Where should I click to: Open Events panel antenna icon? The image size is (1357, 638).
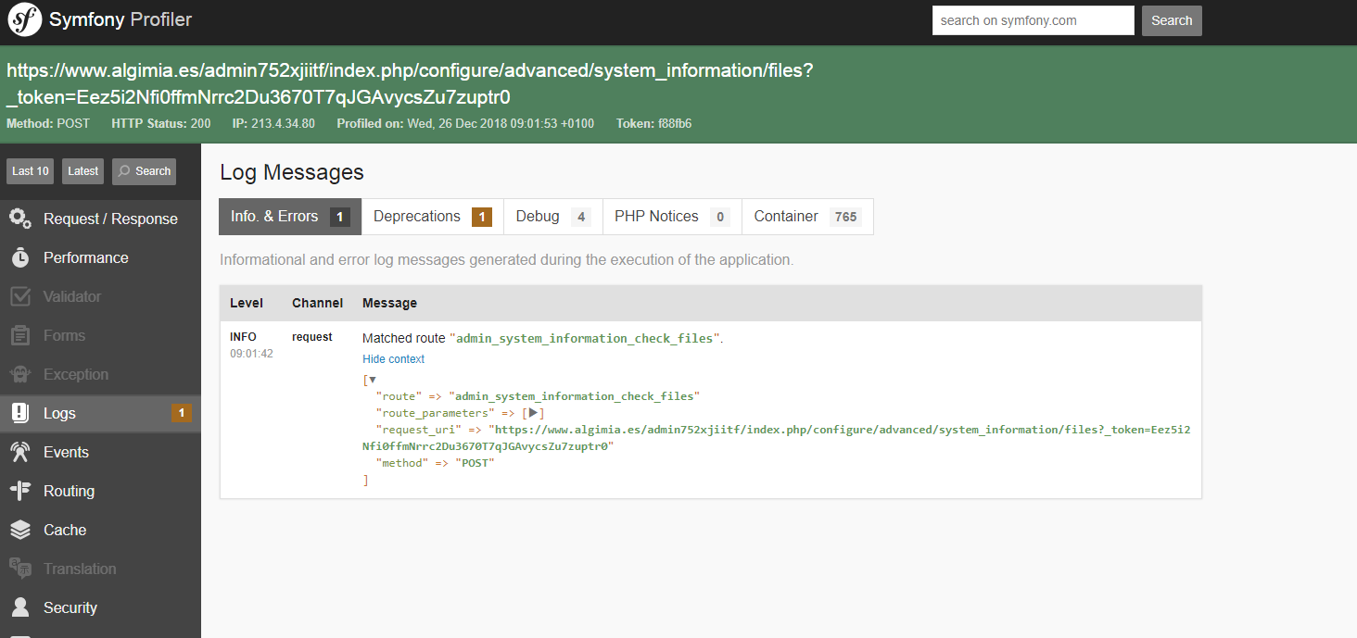tap(20, 453)
